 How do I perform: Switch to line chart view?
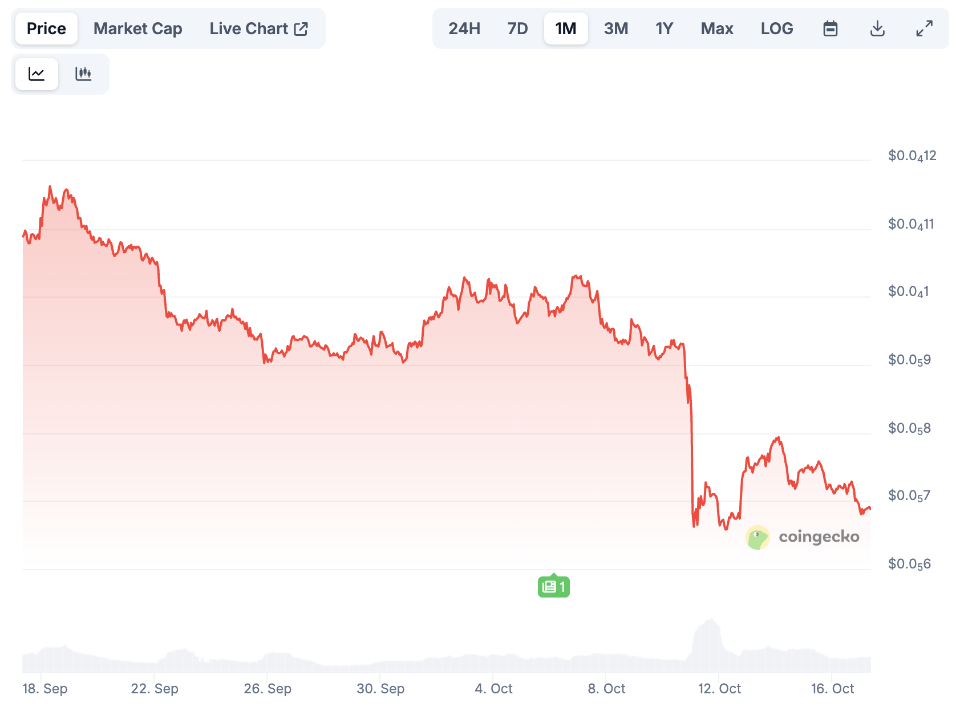click(37, 74)
